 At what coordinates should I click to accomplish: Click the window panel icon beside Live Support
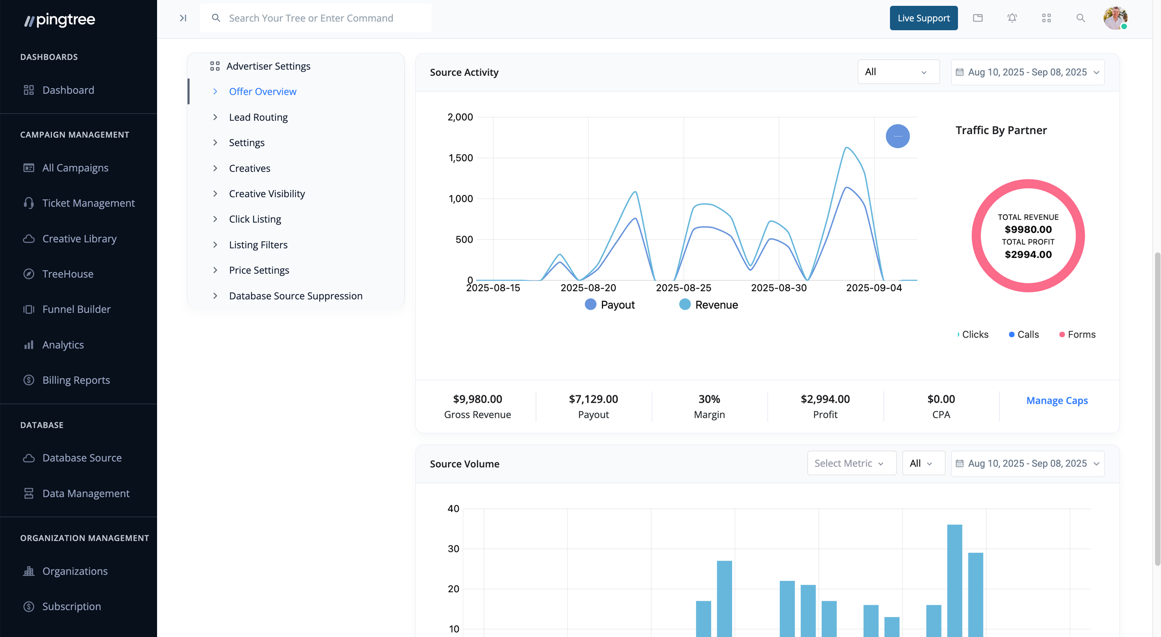(x=978, y=18)
